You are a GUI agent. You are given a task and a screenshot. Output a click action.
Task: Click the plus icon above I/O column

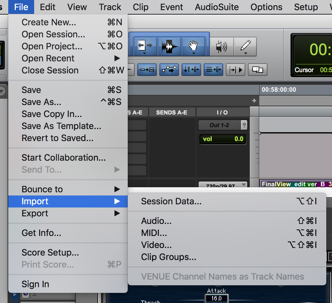click(x=254, y=101)
